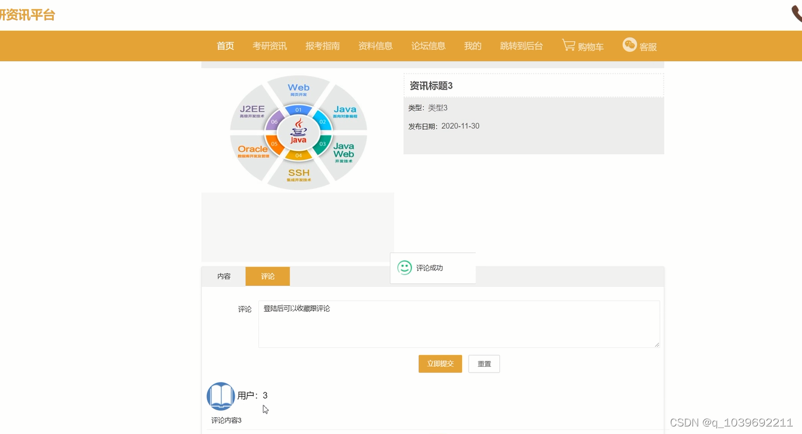The width and height of the screenshot is (802, 434).
Task: Open the shopping cart icon
Action: (568, 45)
